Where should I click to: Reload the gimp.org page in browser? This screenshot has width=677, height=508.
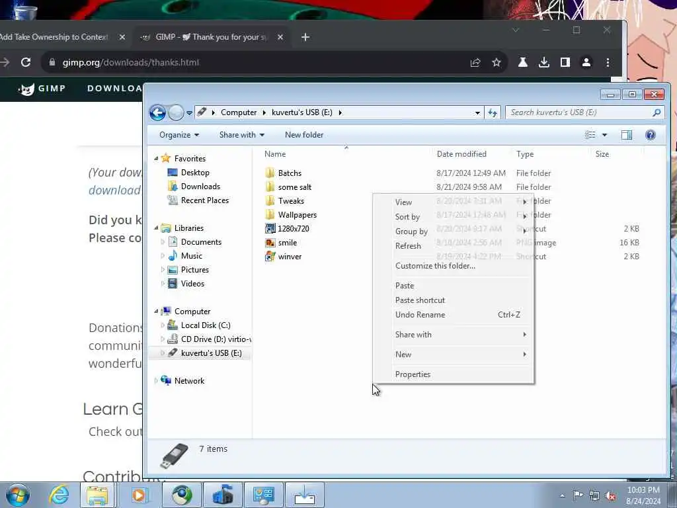pos(26,62)
